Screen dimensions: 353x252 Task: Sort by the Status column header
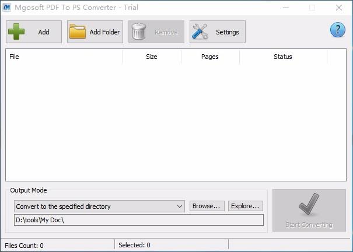coord(283,57)
